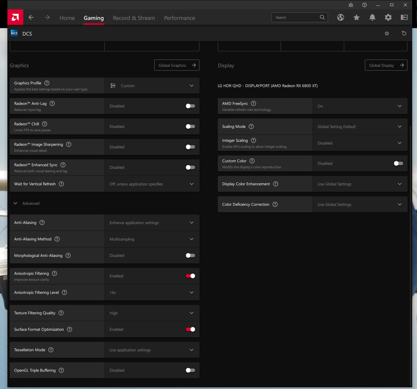
Task: Show help for Tessellation Mode
Action: 51,350
